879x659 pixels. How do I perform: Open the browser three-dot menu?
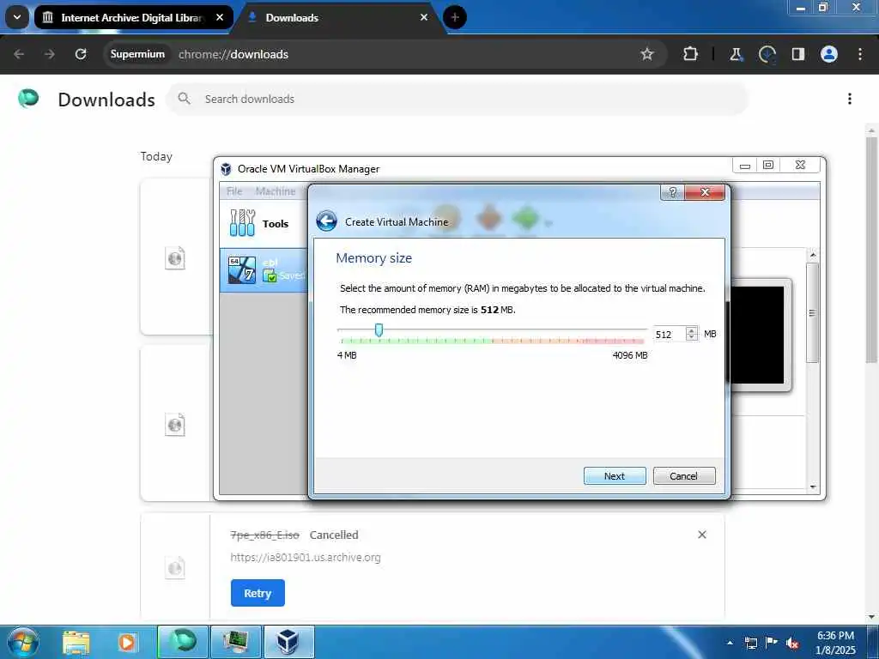click(860, 54)
